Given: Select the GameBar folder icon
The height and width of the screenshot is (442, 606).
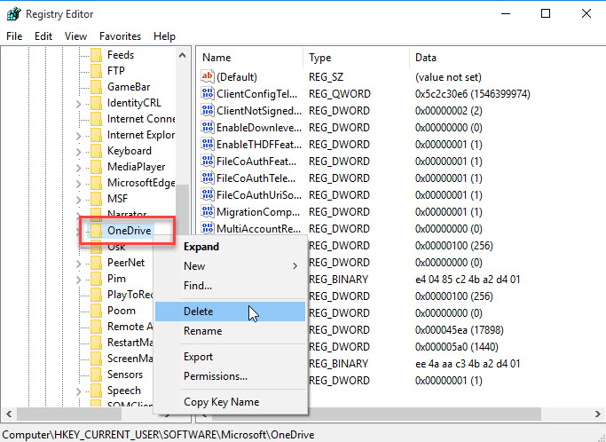Looking at the screenshot, I should pos(96,87).
